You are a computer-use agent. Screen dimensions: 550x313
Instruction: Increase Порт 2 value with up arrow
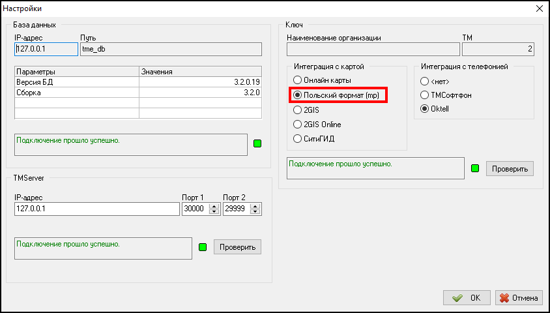point(255,206)
